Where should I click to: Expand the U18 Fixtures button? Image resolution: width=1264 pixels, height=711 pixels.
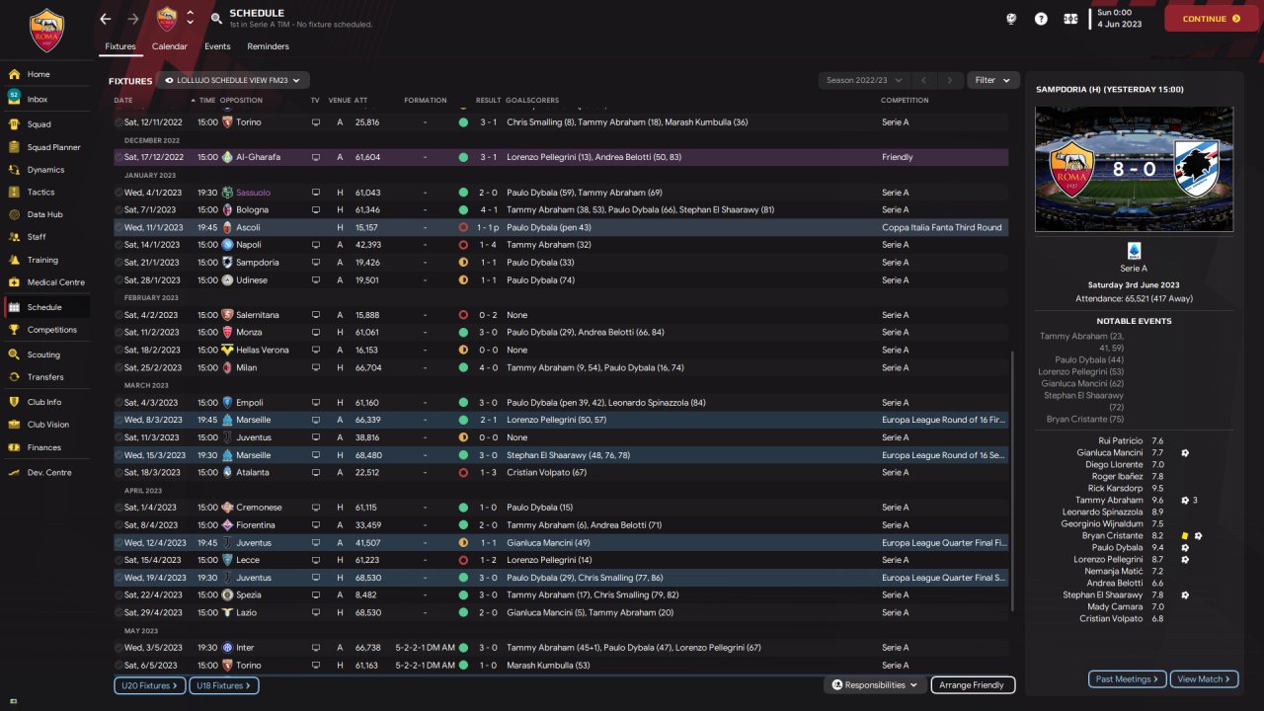pos(223,685)
